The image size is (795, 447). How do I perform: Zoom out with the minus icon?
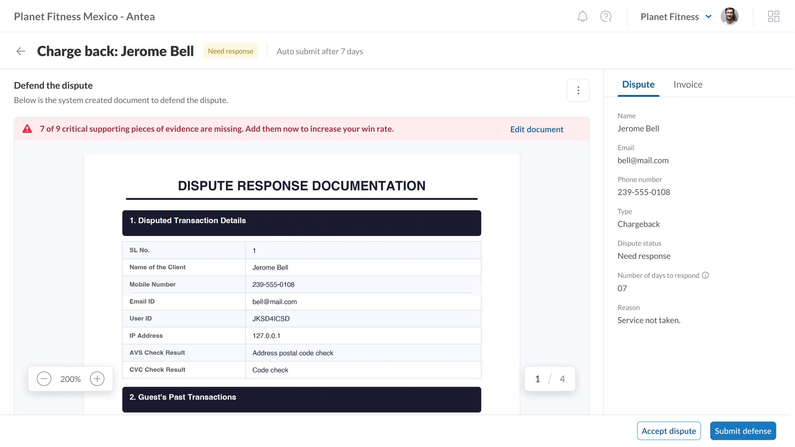(44, 379)
